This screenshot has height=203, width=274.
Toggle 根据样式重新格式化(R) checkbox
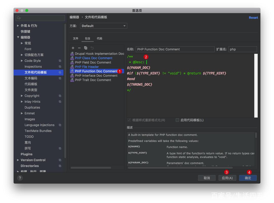129,120
